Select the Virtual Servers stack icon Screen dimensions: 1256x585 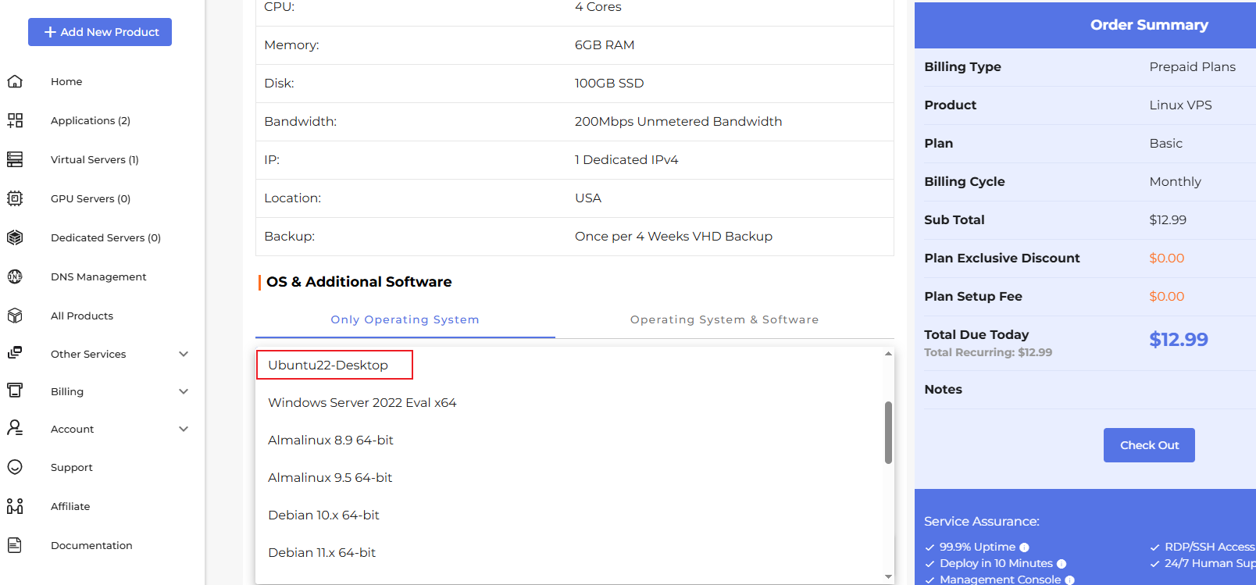15,159
